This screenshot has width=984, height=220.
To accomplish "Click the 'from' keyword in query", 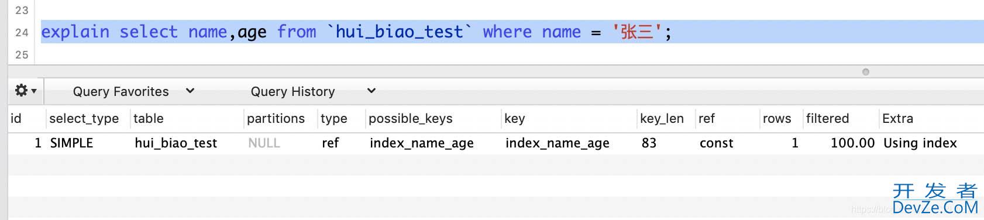I will (x=297, y=32).
